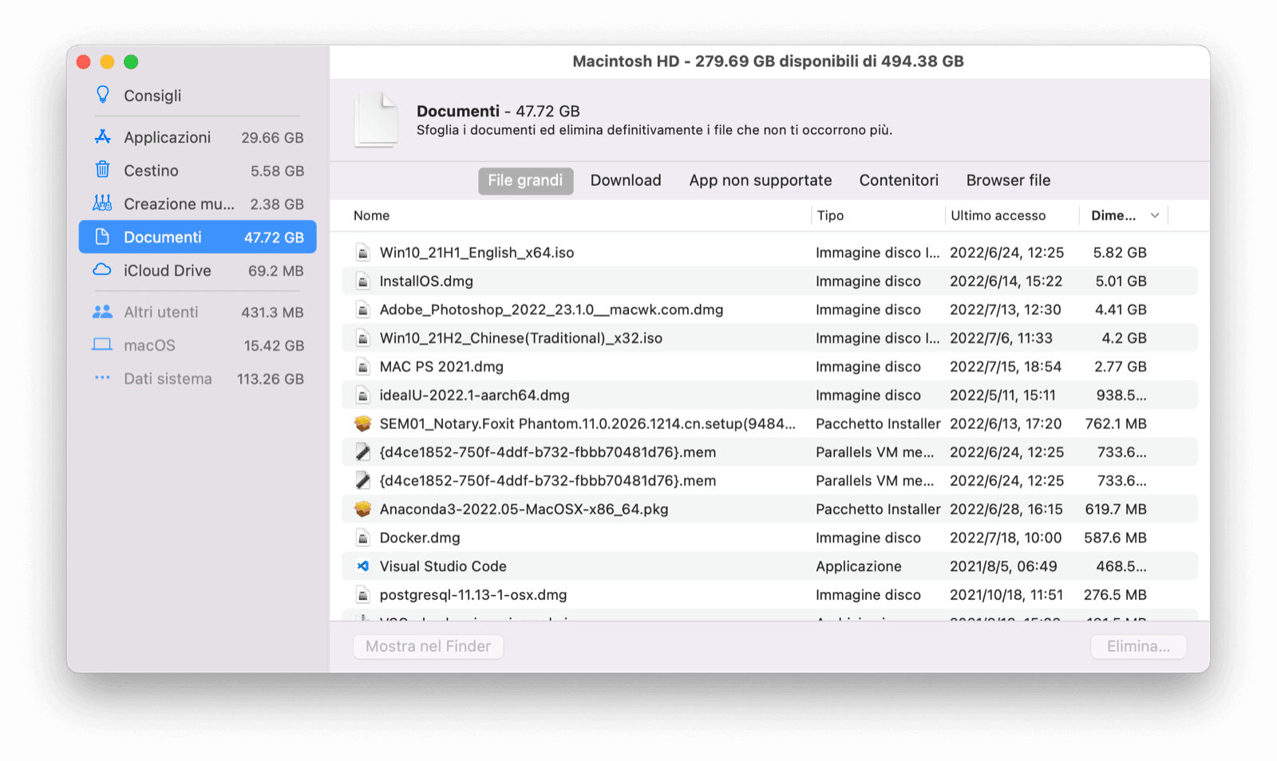Screen dimensions: 1277x761
Task: Click the postgresql-11.13-1-osx.dmg file icon
Action: pos(362,595)
